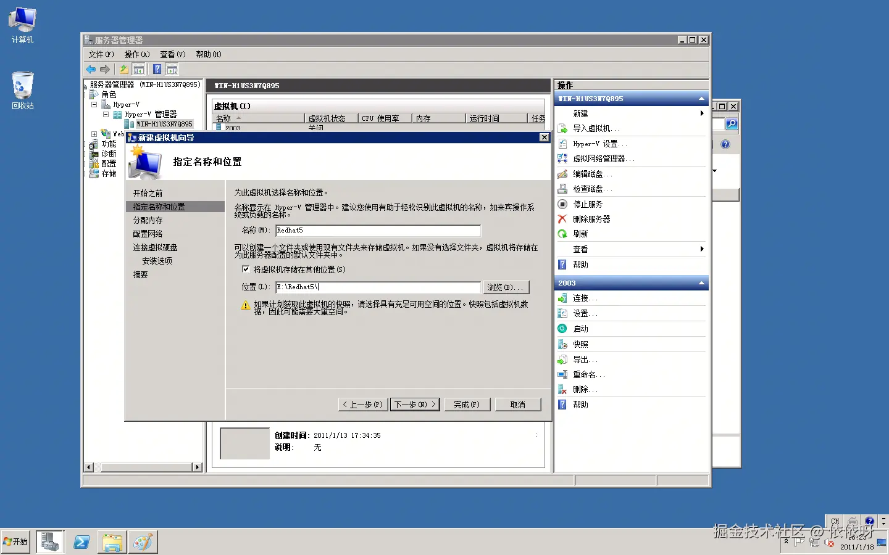Image resolution: width=889 pixels, height=555 pixels.
Task: Click 删除 action for VM 2003
Action: click(x=585, y=389)
